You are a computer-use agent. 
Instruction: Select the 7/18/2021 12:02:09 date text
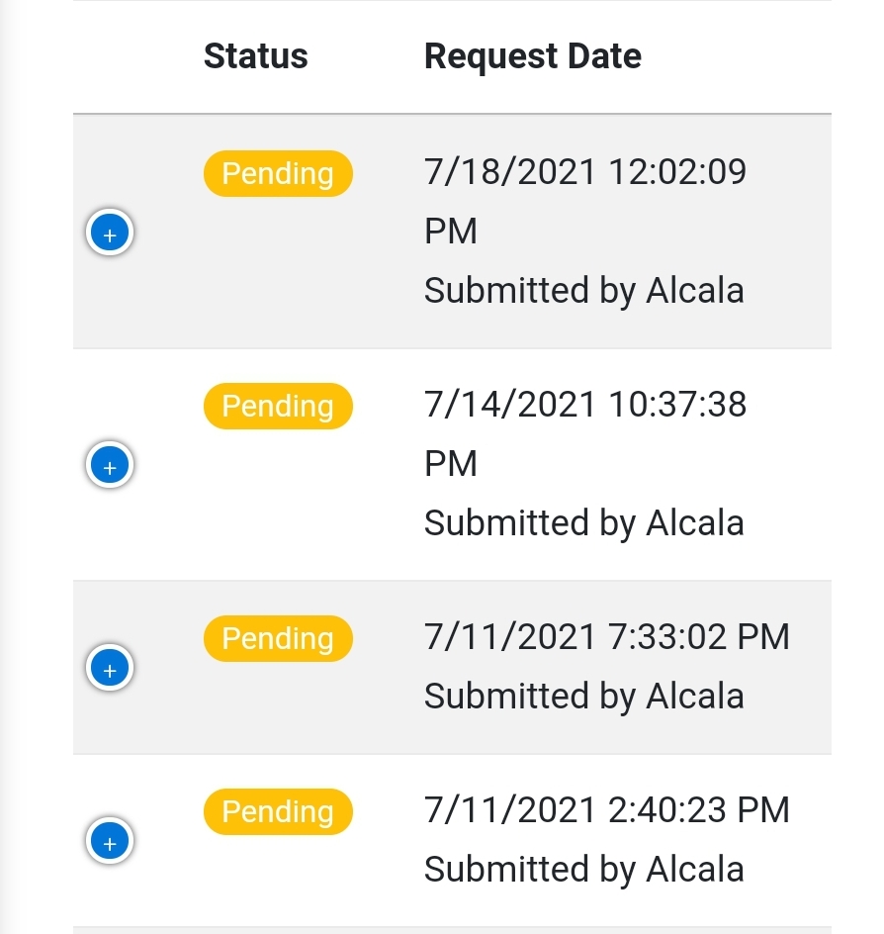(x=585, y=172)
